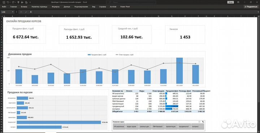Click the 497.50 ad budget cell
This screenshot has height=133, width=260.
coord(202,106)
